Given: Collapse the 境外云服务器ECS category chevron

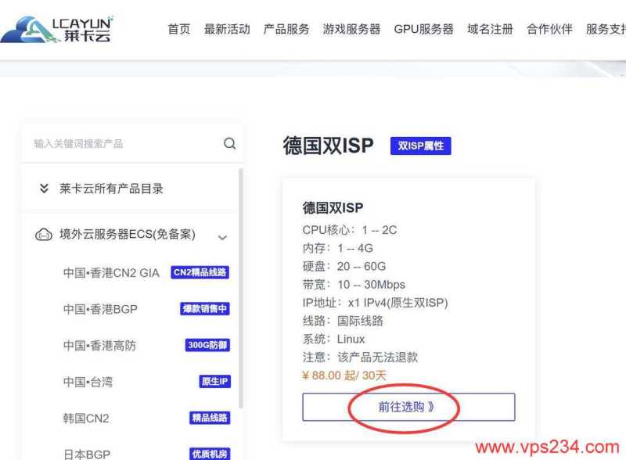Looking at the screenshot, I should click(x=222, y=237).
